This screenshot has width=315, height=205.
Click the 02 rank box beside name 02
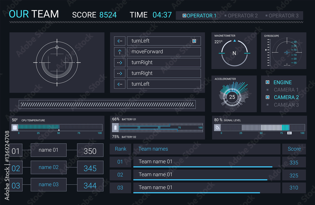point(16,168)
